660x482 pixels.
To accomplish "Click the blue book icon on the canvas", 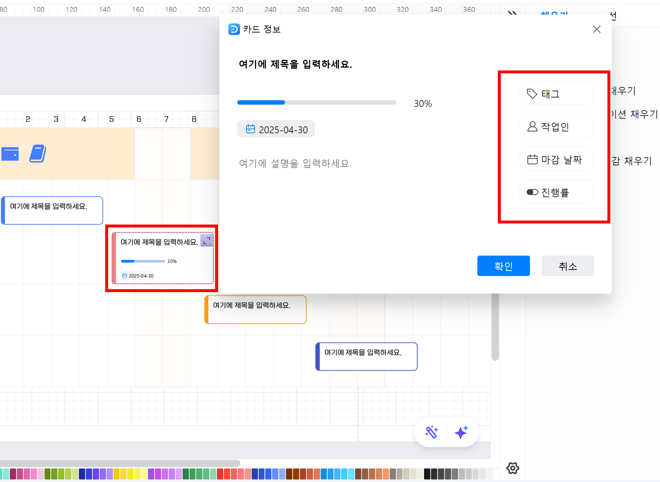I will point(38,153).
